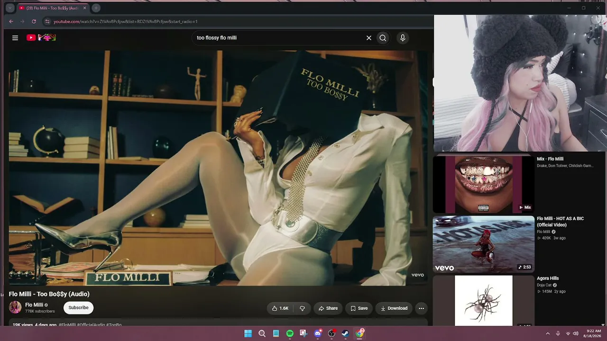
Task: Close the Flo Milli browser tab
Action: 85,8
